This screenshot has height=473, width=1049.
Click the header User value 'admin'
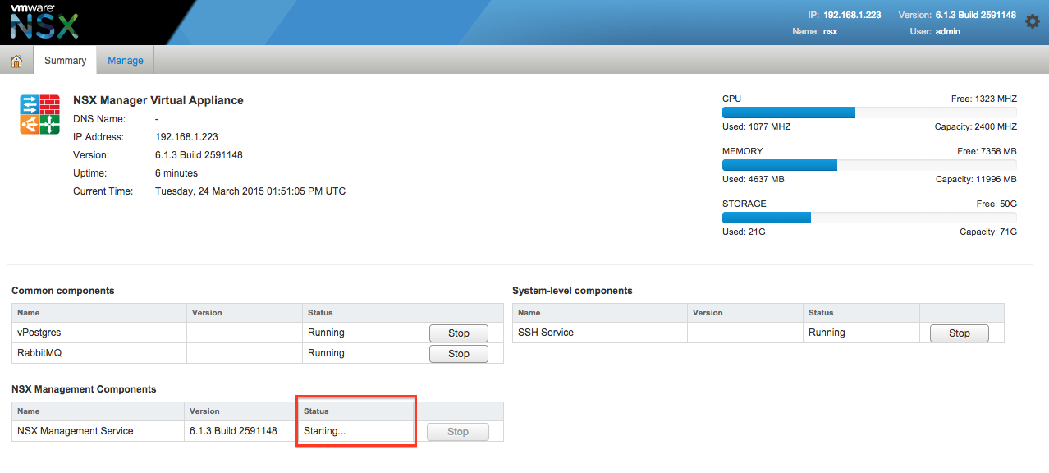948,32
